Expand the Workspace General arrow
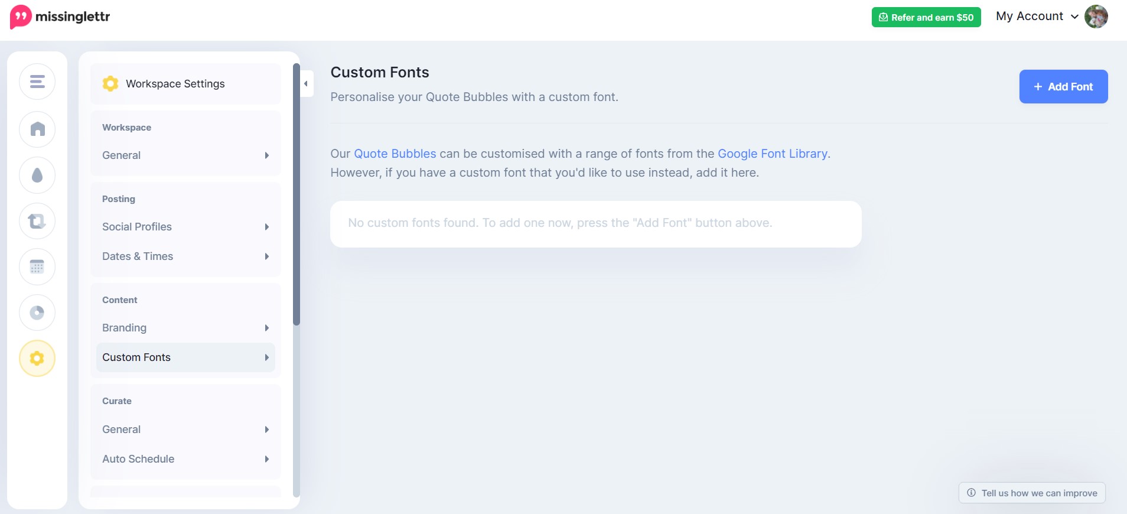The image size is (1127, 514). coord(267,155)
